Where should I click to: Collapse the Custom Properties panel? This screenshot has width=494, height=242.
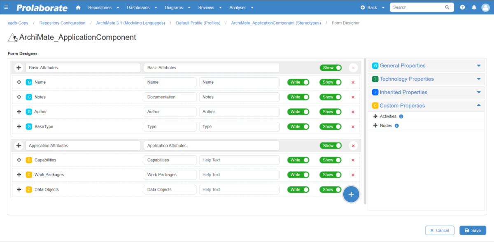478,105
